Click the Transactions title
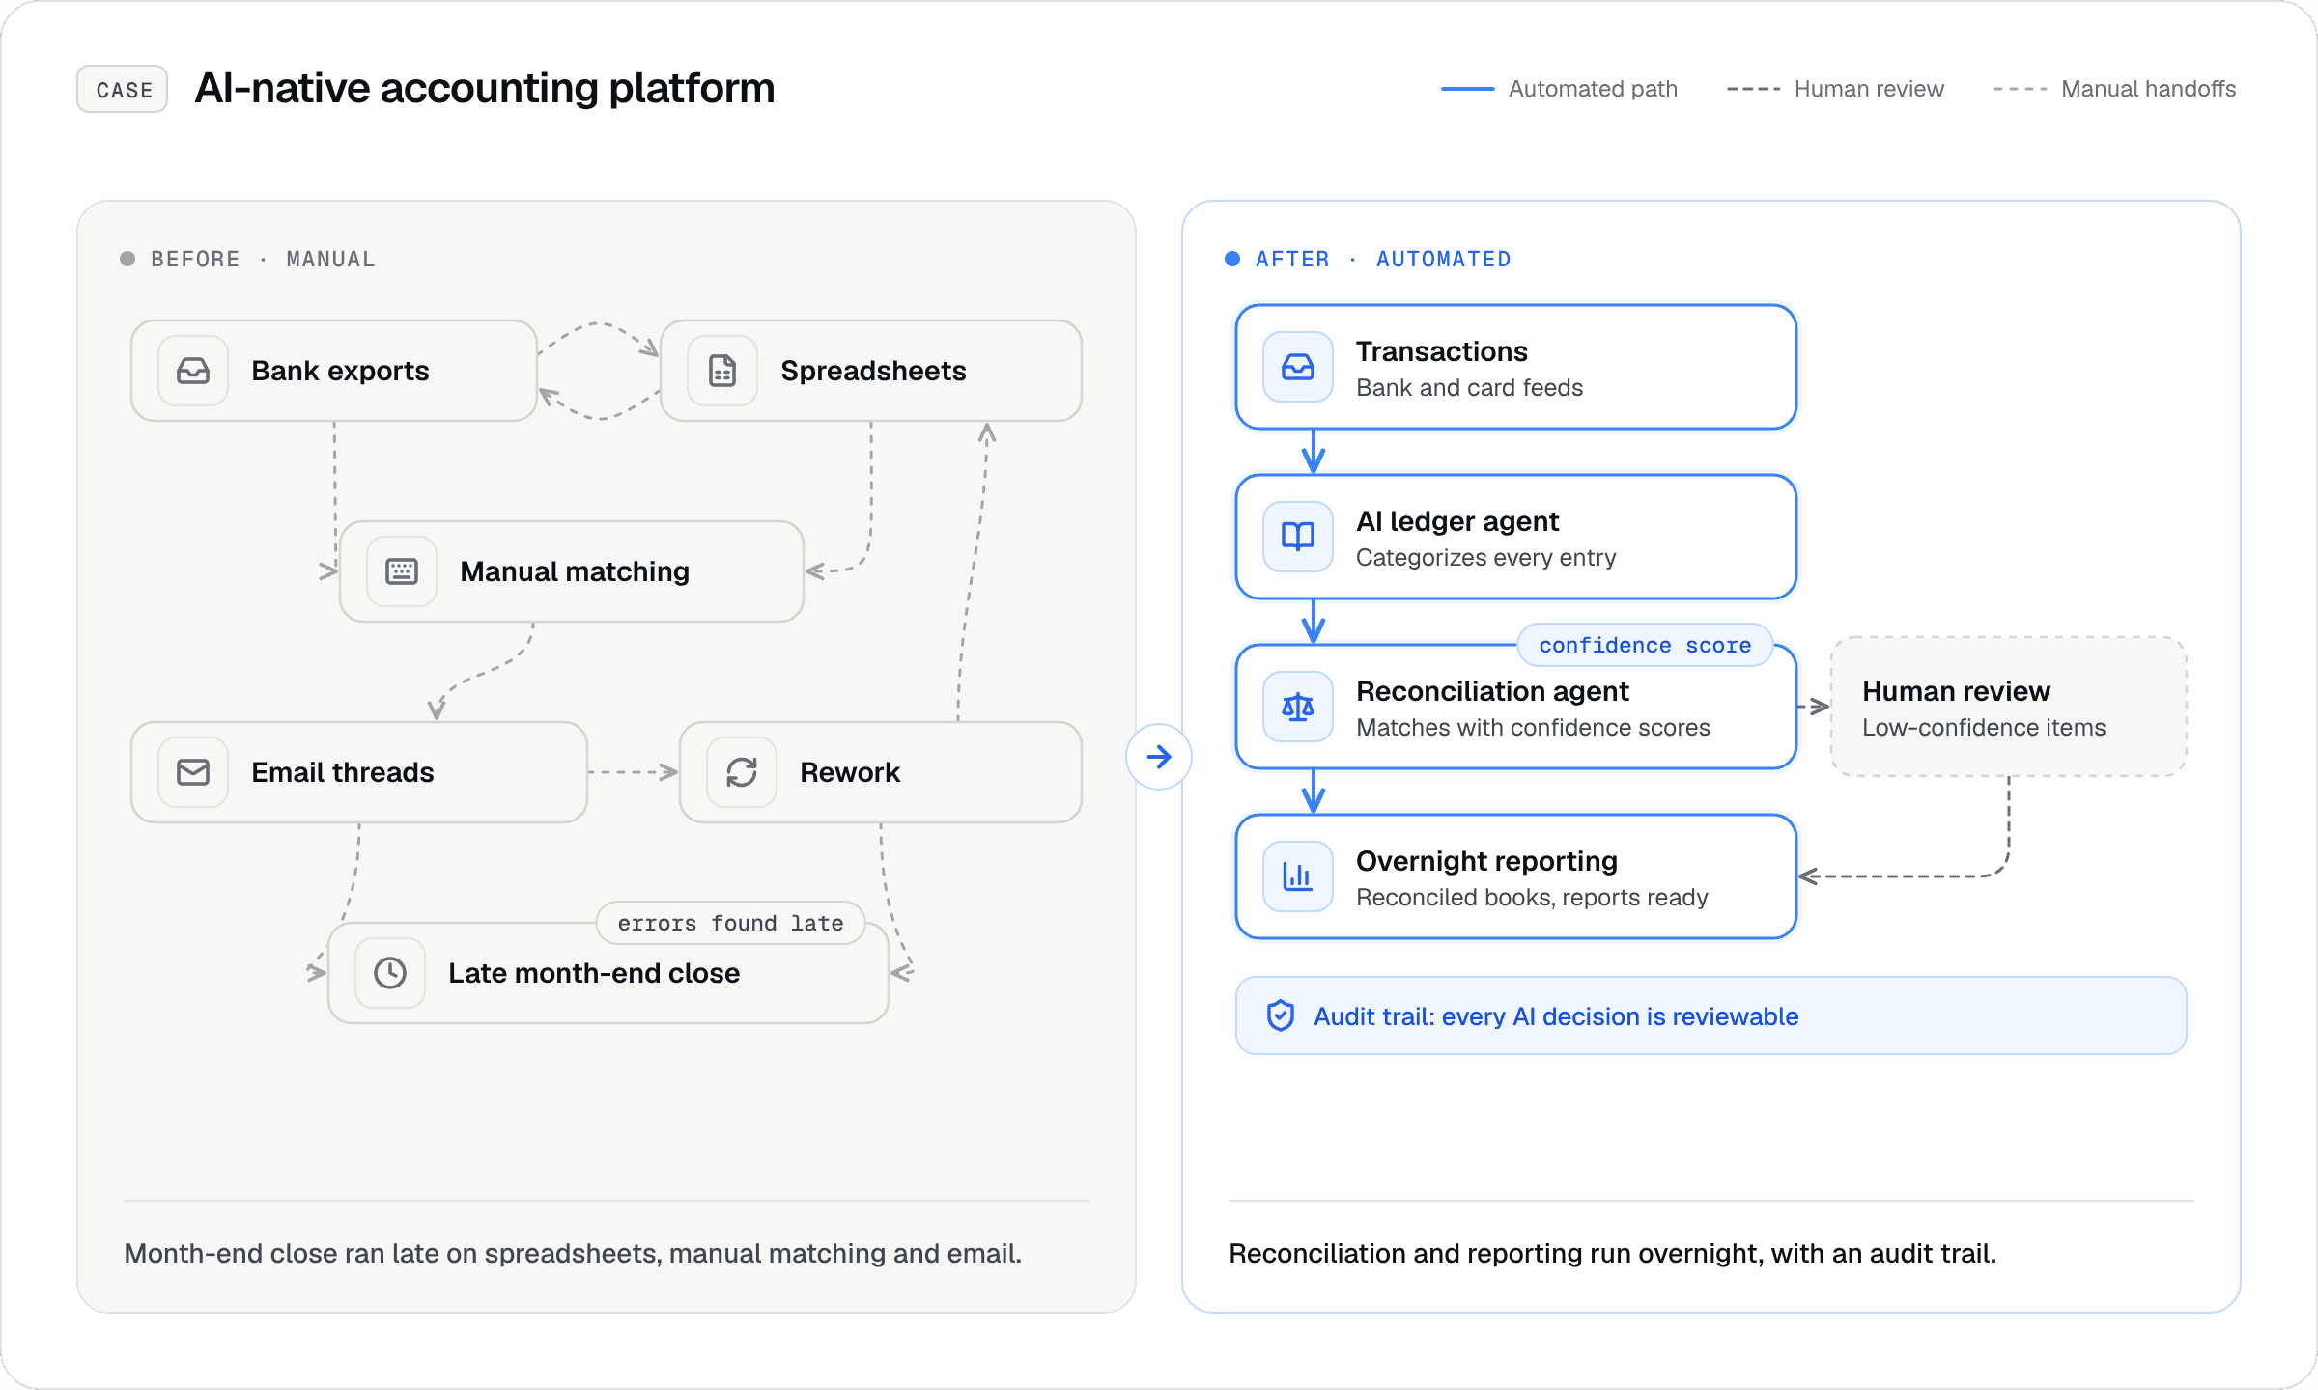Screen dimensions: 2318x1390 [1442, 351]
